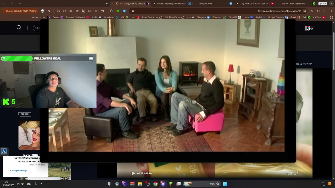The width and height of the screenshot is (335, 188).
Task: Open the OpenFront bookmark
Action: pyautogui.click(x=111, y=17)
